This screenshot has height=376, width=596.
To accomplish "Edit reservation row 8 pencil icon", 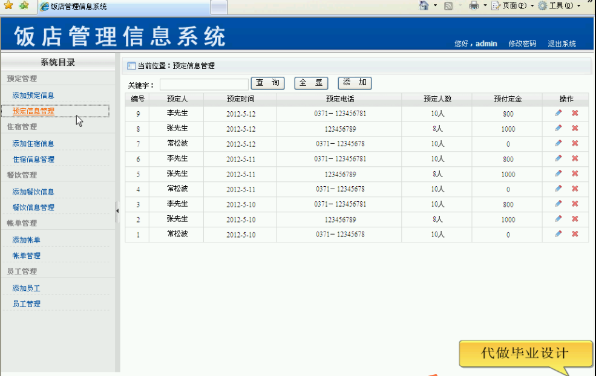I will 558,128.
